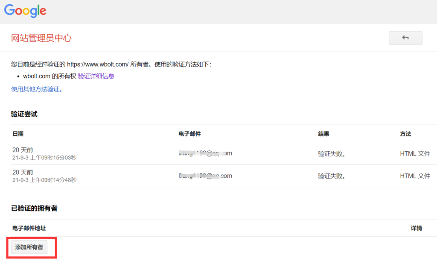Click the 验证尝试 section heading

pyautogui.click(x=24, y=114)
